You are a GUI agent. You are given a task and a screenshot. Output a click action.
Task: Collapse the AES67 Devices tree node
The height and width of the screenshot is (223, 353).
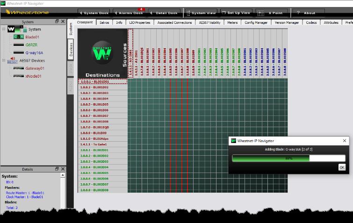(x=4, y=60)
